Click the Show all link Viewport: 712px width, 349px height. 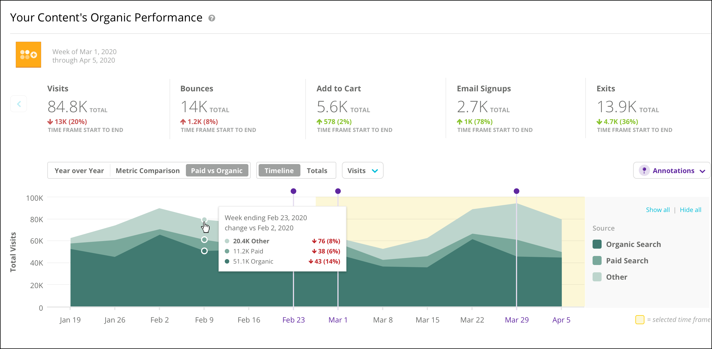click(x=658, y=210)
